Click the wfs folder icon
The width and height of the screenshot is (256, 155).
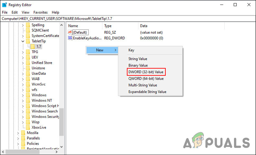[28, 90]
